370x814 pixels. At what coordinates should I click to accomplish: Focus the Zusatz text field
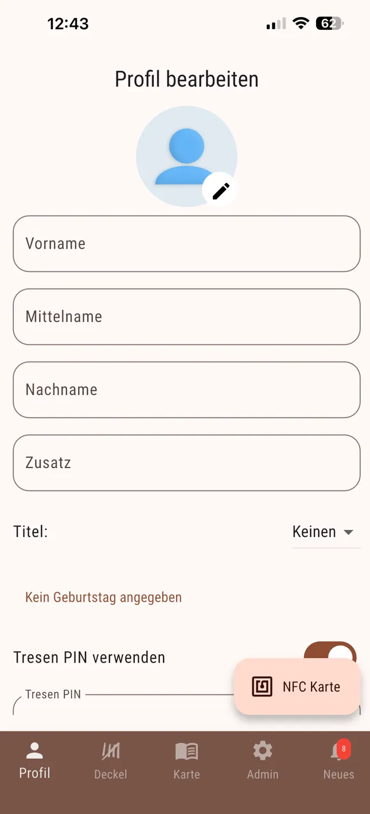pos(186,463)
